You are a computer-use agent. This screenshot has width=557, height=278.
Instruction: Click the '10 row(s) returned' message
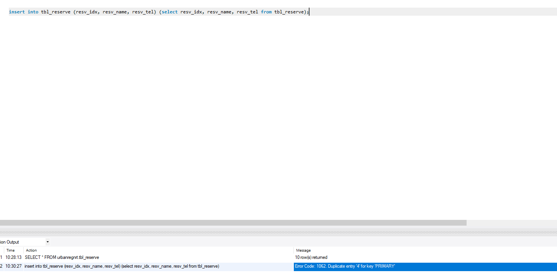(x=311, y=257)
